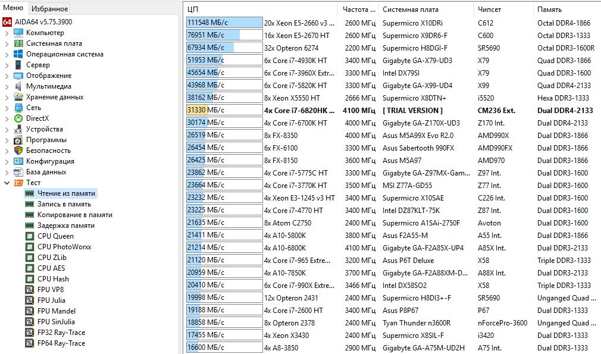Open the CPU AES benchmark

coord(51,268)
